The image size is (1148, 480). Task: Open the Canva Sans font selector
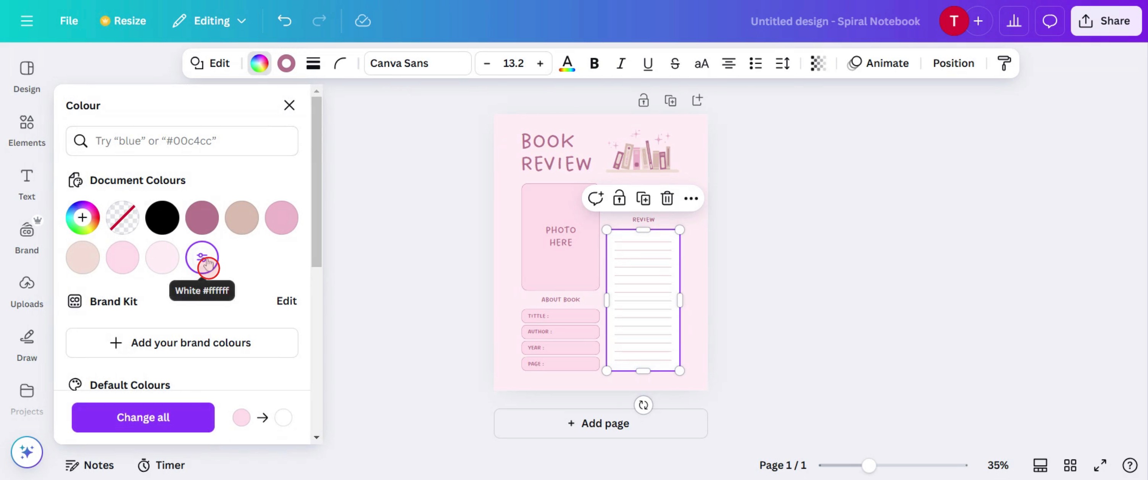coord(417,63)
